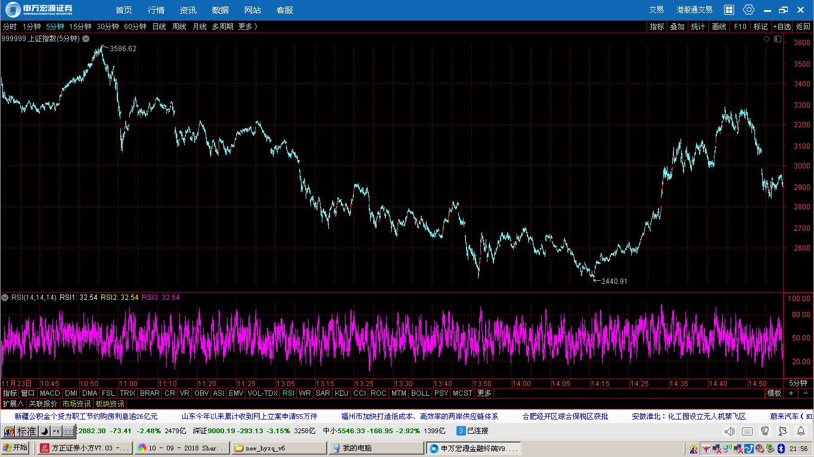
Task: Open the 板块资讯 tab
Action: tap(110, 404)
